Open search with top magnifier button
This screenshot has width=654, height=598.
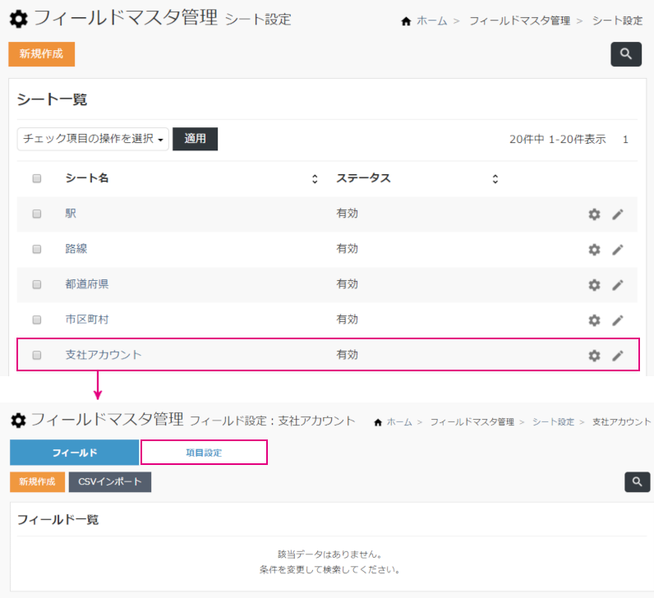(x=625, y=54)
